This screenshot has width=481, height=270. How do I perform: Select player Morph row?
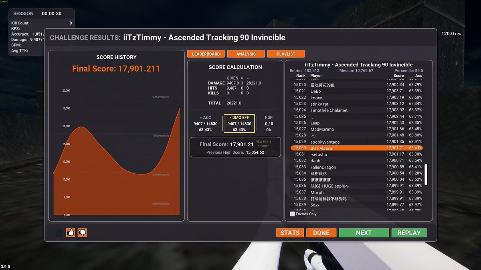point(357,192)
